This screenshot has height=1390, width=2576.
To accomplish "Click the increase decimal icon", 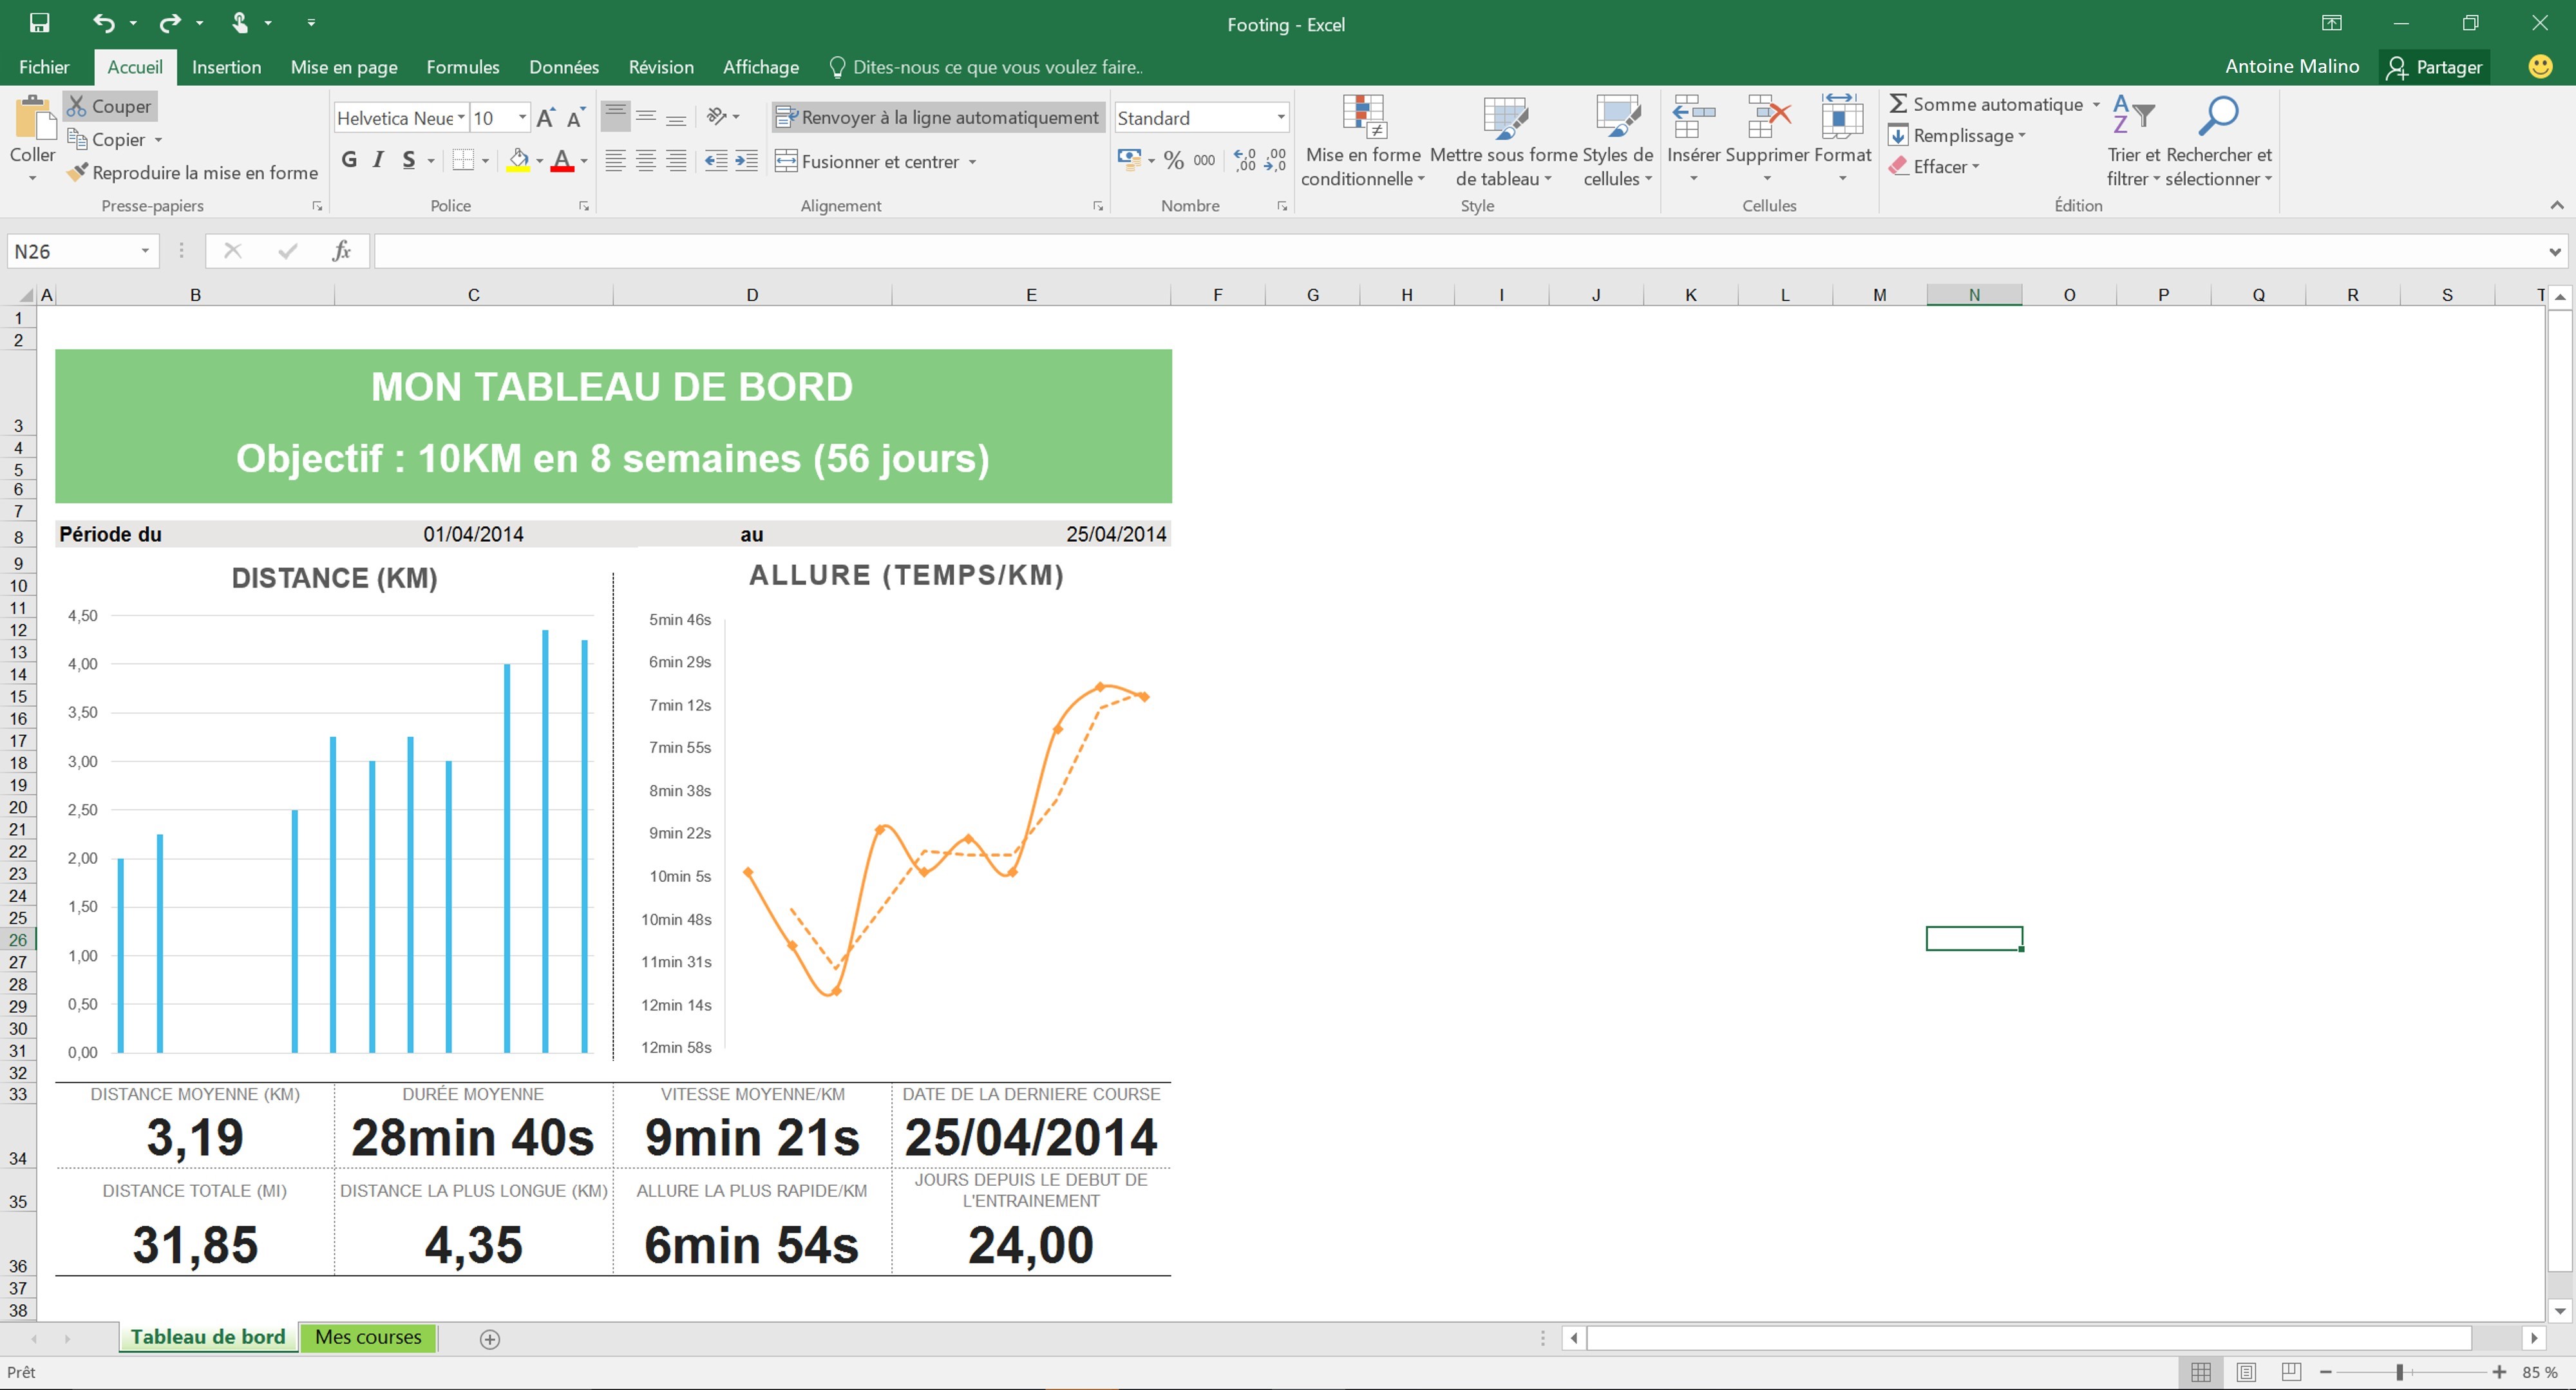I will pos(1245,161).
